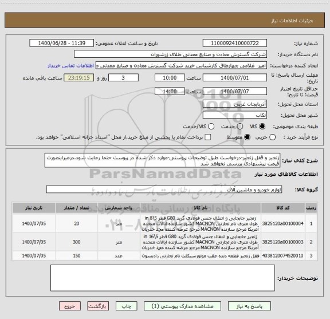Open the اطلاعات تماس خریدار link
This screenshot has width=330, height=319.
[70, 66]
